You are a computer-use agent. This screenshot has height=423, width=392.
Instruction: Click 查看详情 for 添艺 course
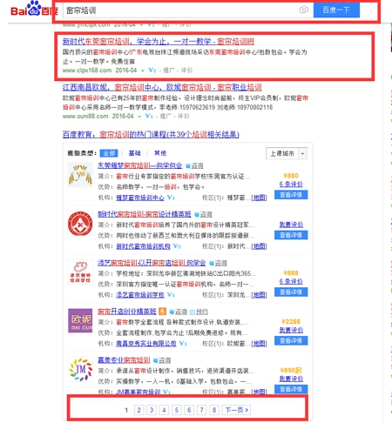click(x=291, y=292)
